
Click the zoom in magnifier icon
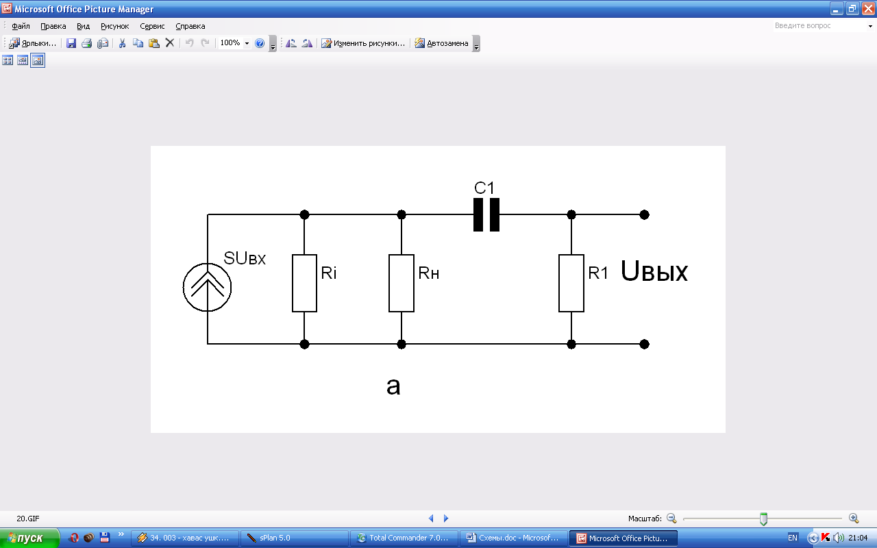(854, 519)
